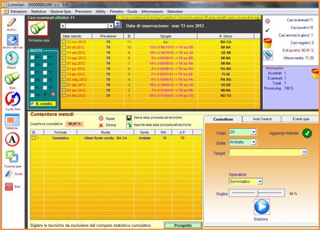The image size is (320, 230).
Task: Toggle the R. condiz. checkbox
Action: click(x=32, y=104)
